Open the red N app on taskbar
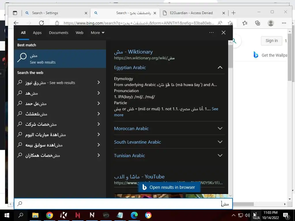This screenshot has width=295, height=221. pyautogui.click(x=78, y=215)
